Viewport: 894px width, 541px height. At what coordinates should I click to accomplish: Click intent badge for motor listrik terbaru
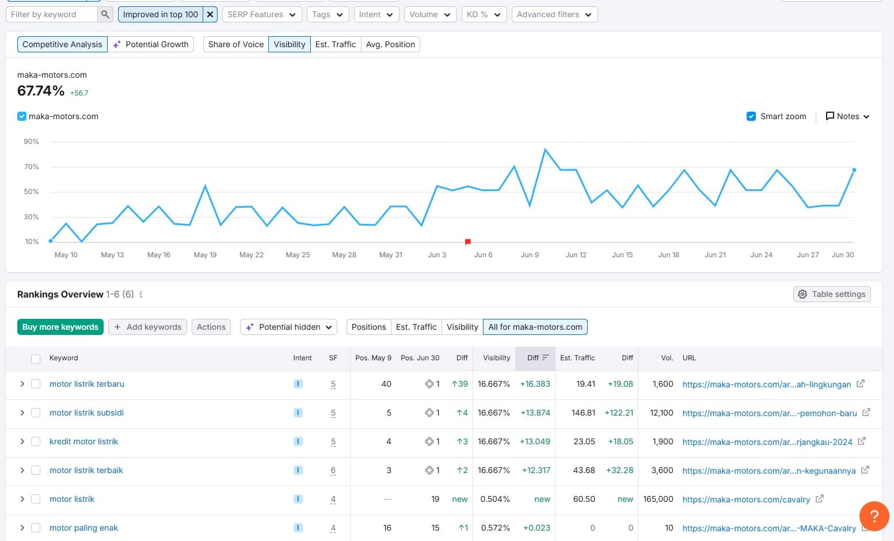(298, 384)
